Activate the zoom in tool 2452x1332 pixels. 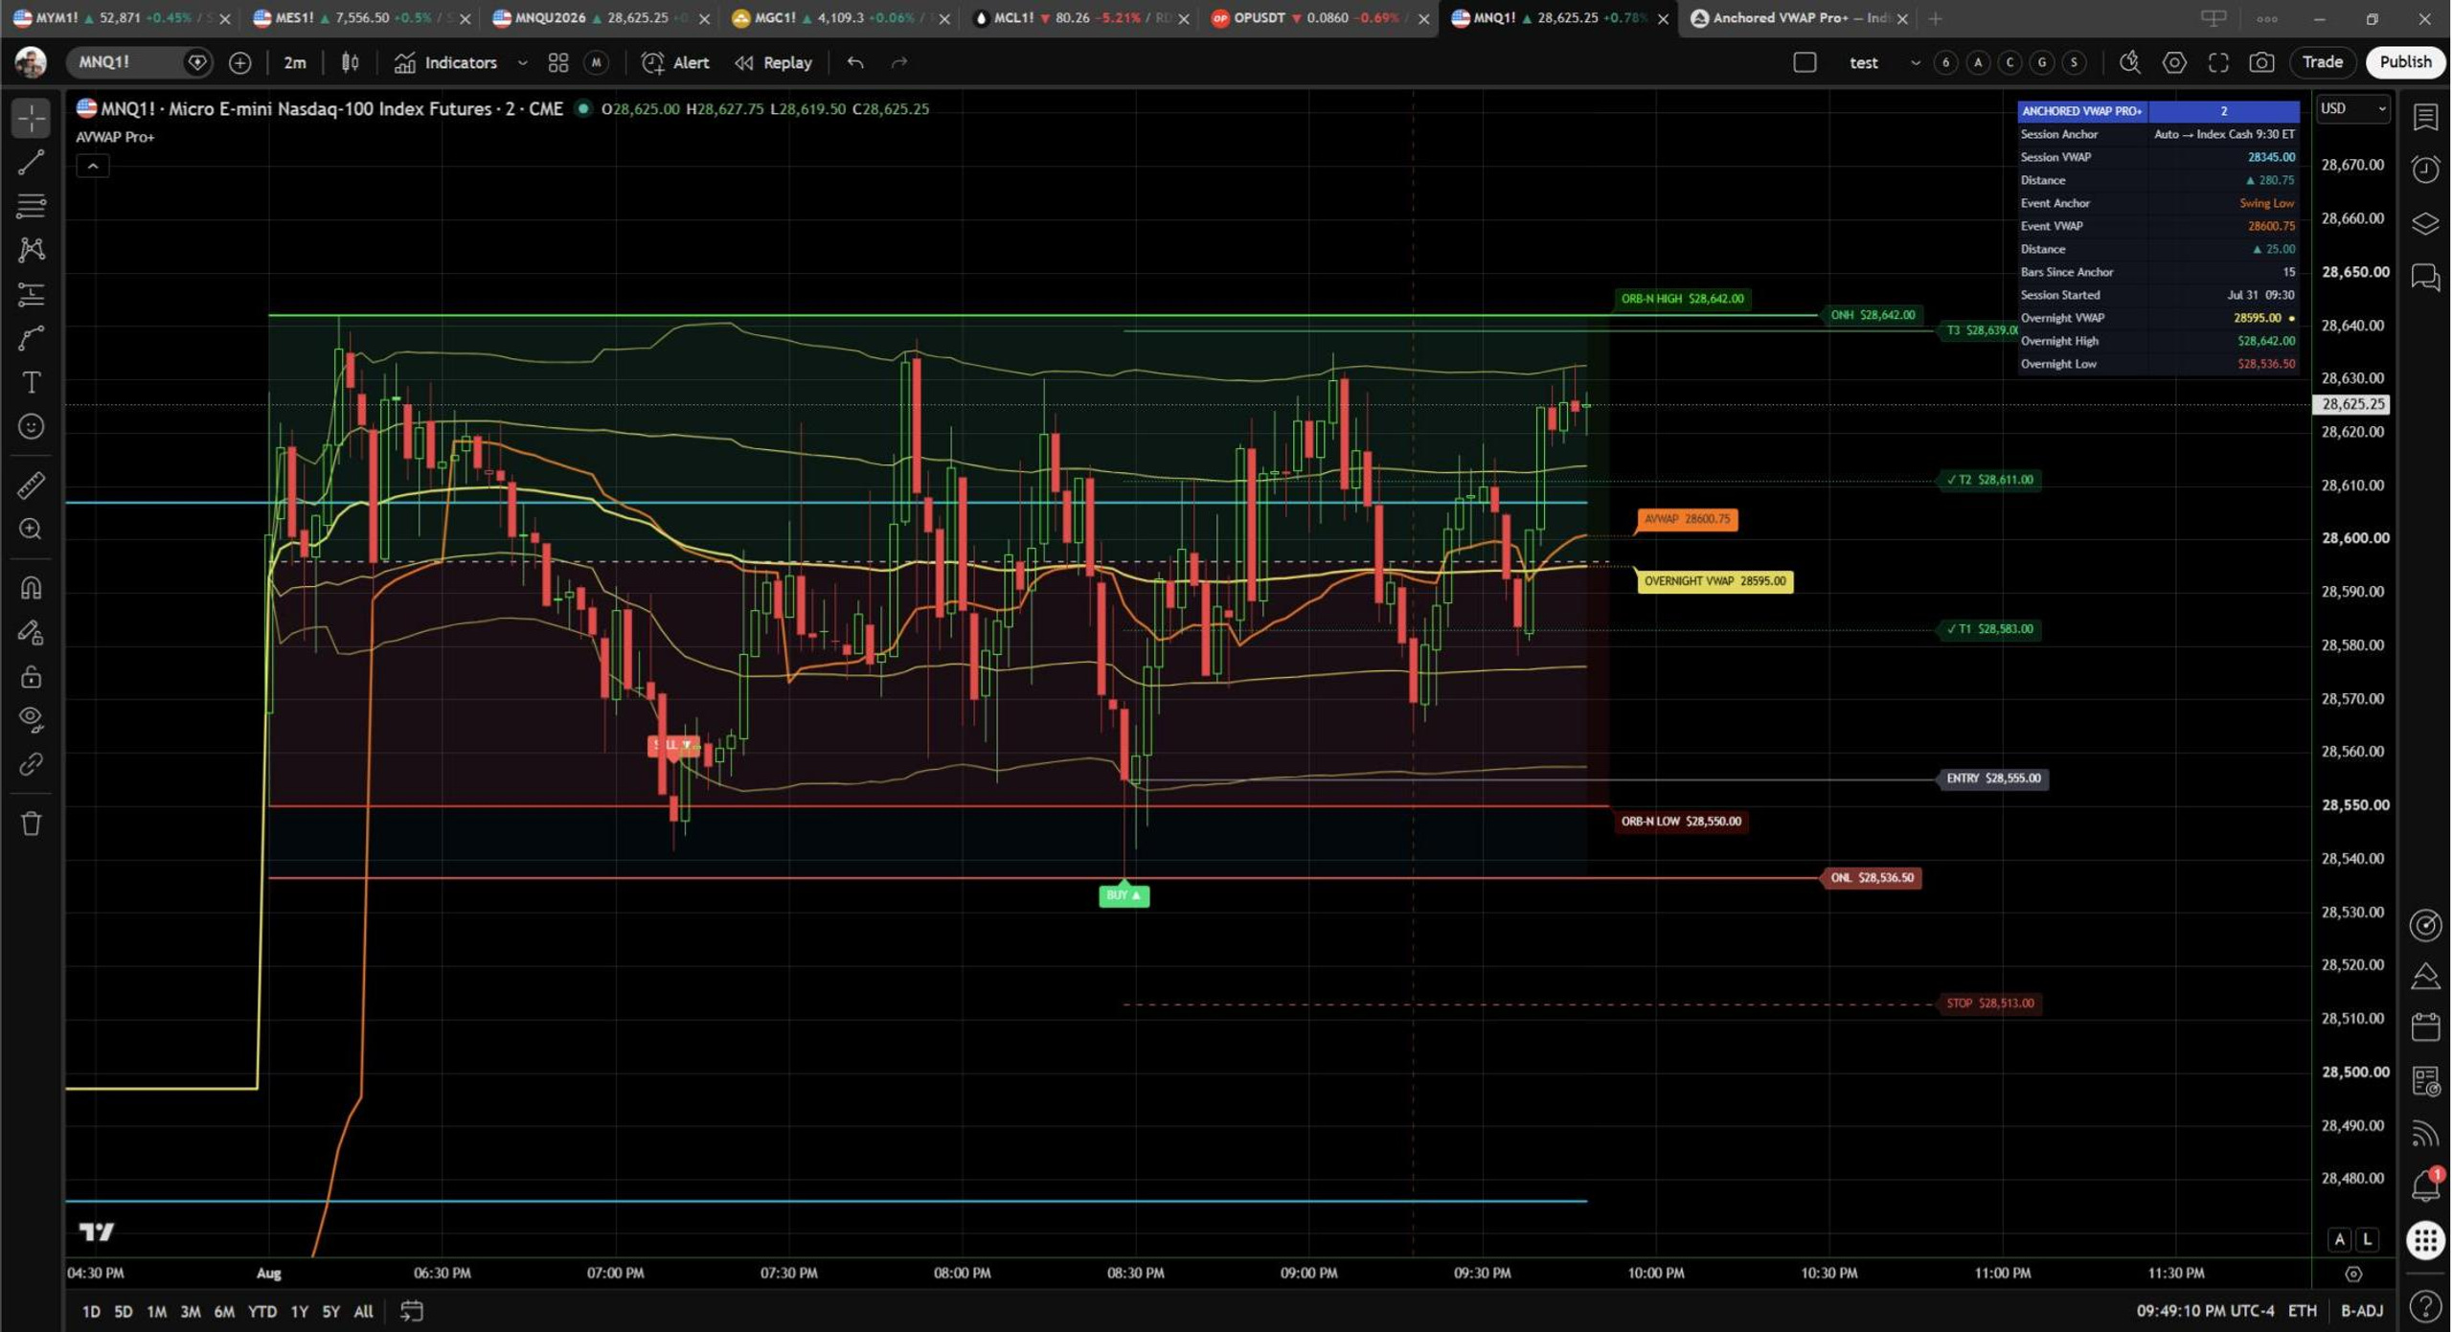tap(31, 530)
